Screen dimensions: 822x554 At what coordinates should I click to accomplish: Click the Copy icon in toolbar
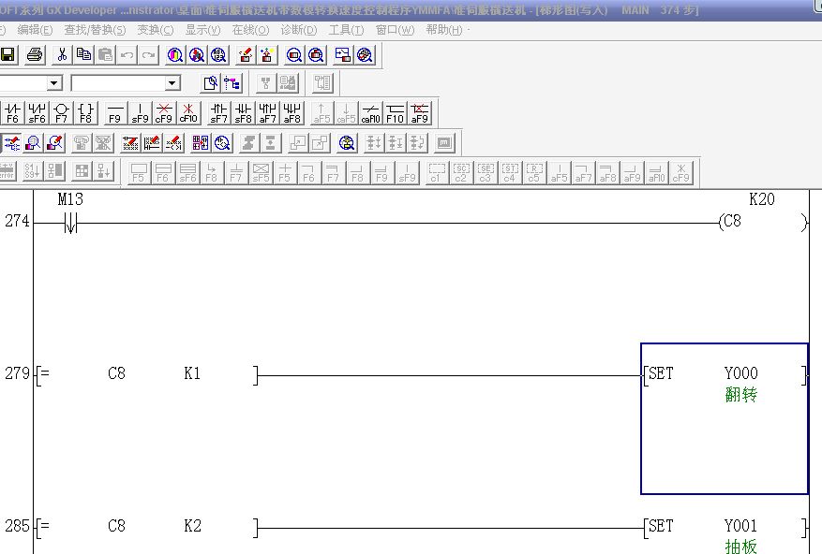(83, 55)
